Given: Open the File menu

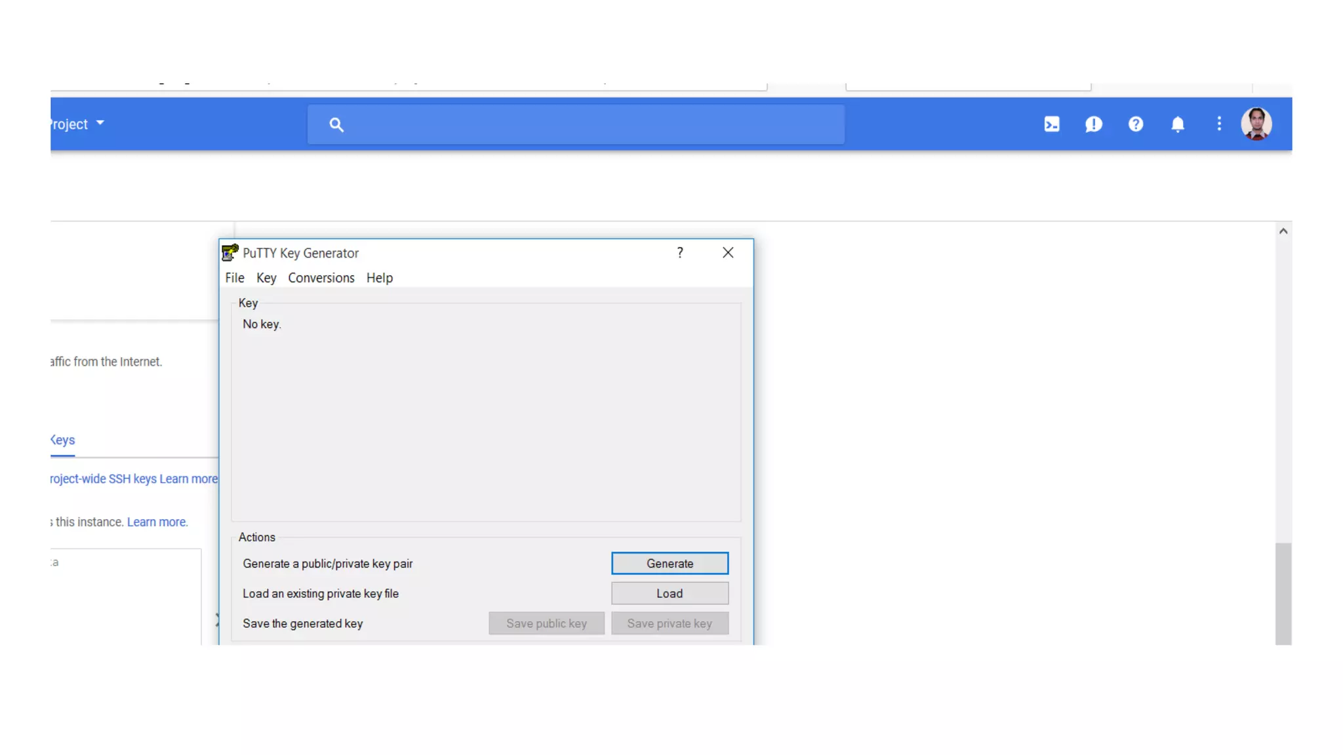Looking at the screenshot, I should [234, 278].
